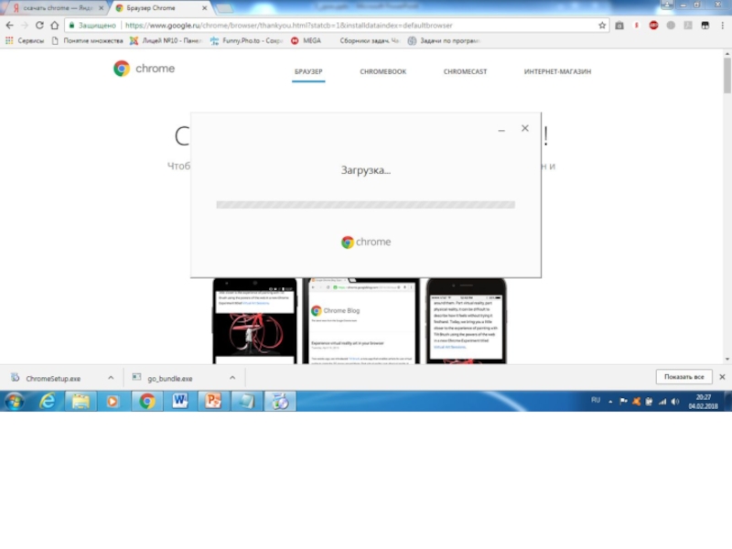Reload the page with refresh icon

(x=39, y=26)
